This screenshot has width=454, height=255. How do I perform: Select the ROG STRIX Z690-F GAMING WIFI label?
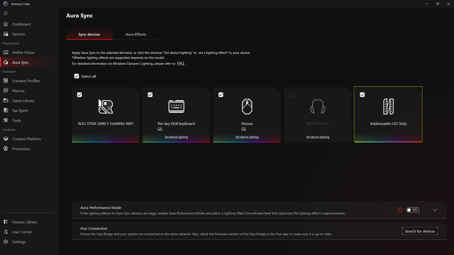tap(105, 123)
